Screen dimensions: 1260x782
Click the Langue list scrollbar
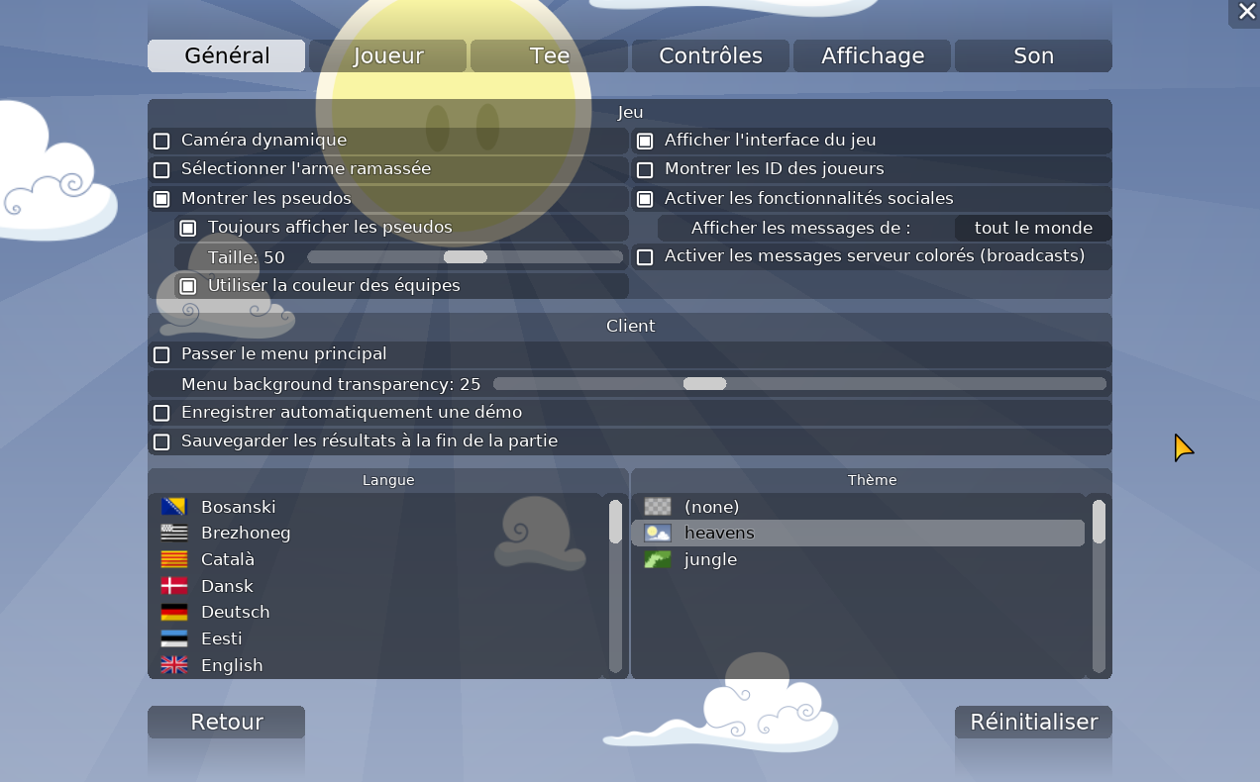coord(615,586)
